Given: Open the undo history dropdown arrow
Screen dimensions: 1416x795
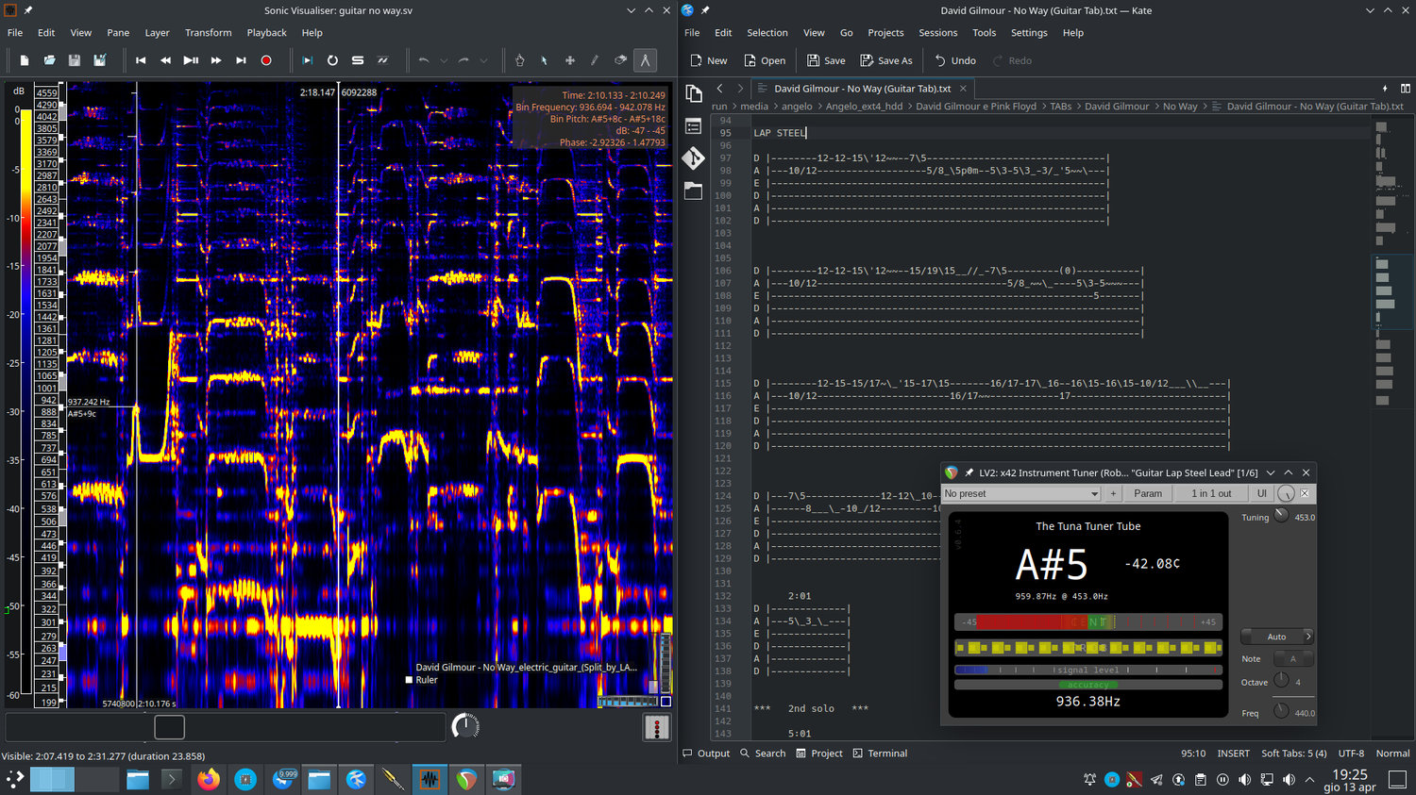Looking at the screenshot, I should tap(445, 60).
